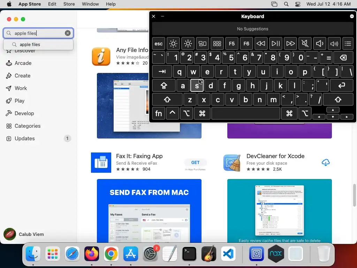357x268 pixels.
Task: Toggle the left command key
Action: click(x=202, y=113)
